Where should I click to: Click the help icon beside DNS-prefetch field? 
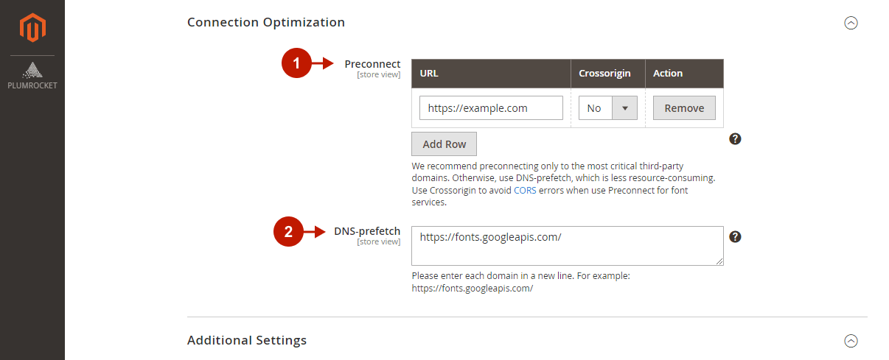click(x=735, y=236)
